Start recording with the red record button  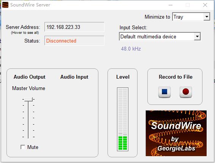click(186, 92)
